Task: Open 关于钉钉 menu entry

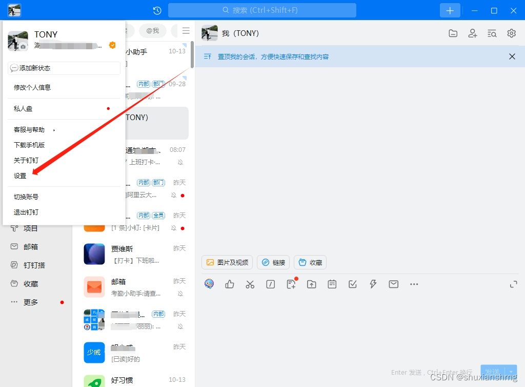Action: tap(64, 161)
